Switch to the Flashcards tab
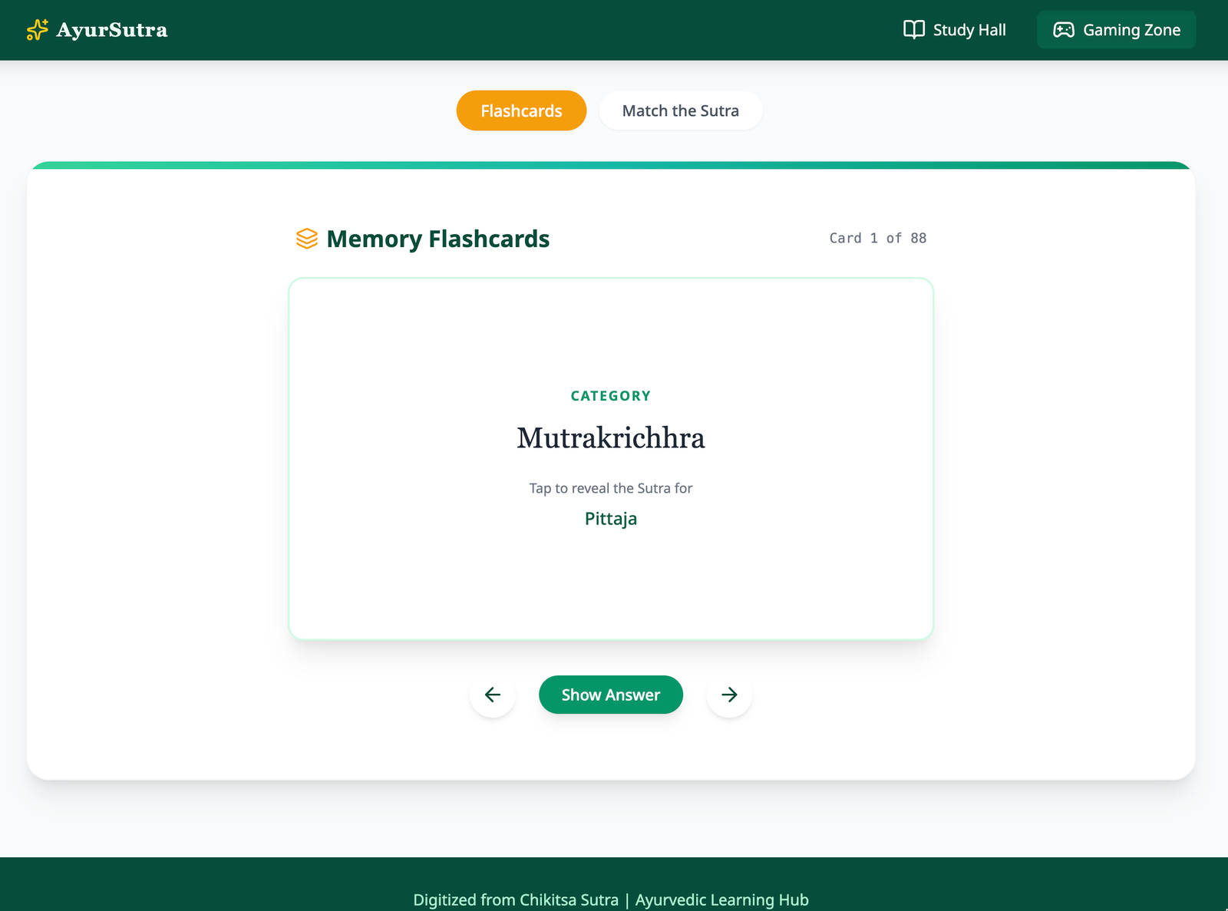 point(521,111)
